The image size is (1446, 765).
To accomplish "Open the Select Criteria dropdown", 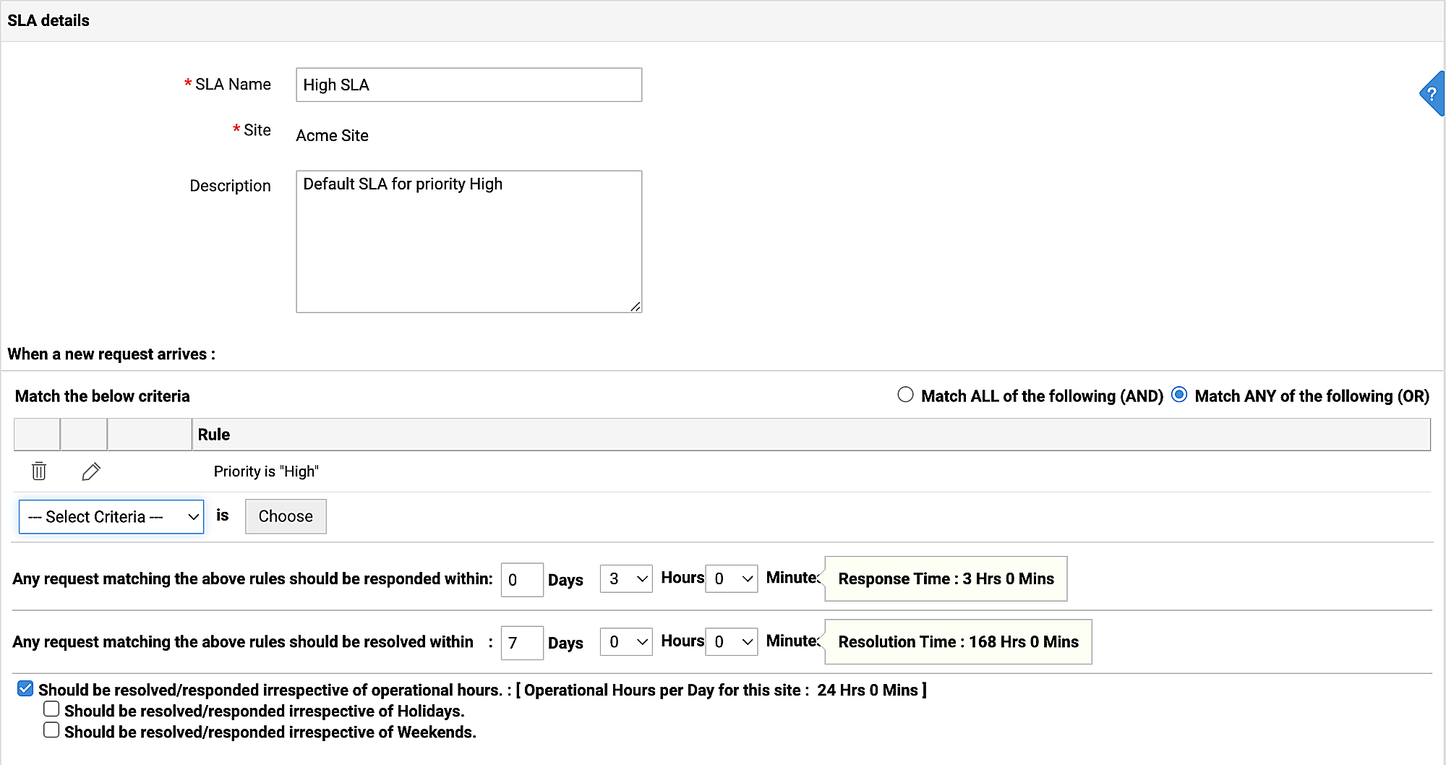I will [x=111, y=517].
